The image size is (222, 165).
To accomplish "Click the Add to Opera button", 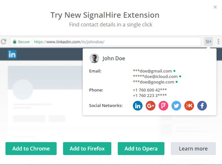I will [x=141, y=149].
